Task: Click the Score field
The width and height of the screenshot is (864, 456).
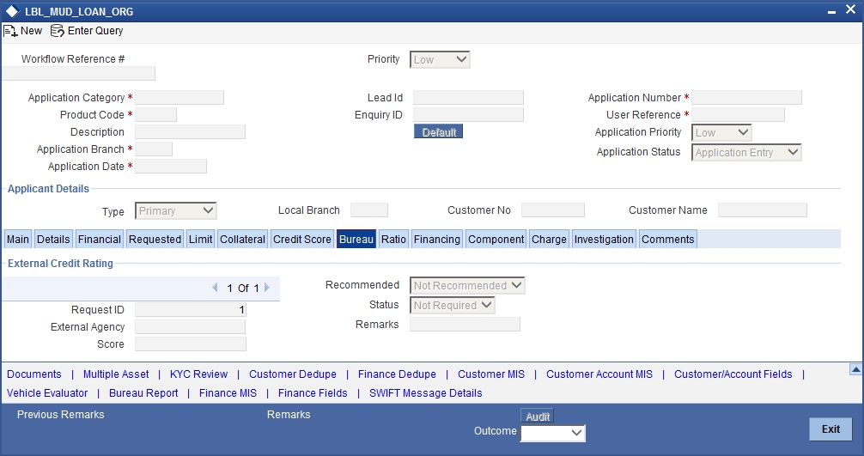Action: (x=191, y=344)
